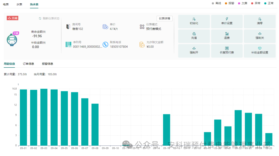Click the 09-06 usage bar
The height and width of the screenshot is (156, 279).
click(75, 119)
